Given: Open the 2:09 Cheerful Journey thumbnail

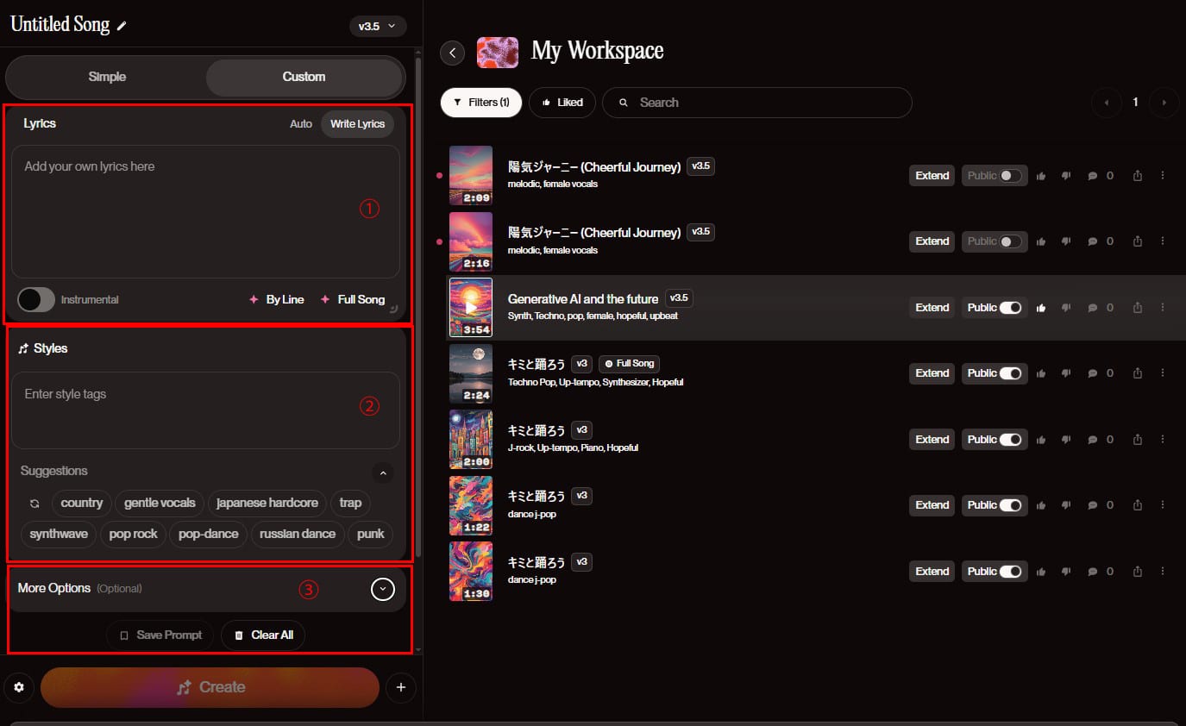Looking at the screenshot, I should [471, 175].
